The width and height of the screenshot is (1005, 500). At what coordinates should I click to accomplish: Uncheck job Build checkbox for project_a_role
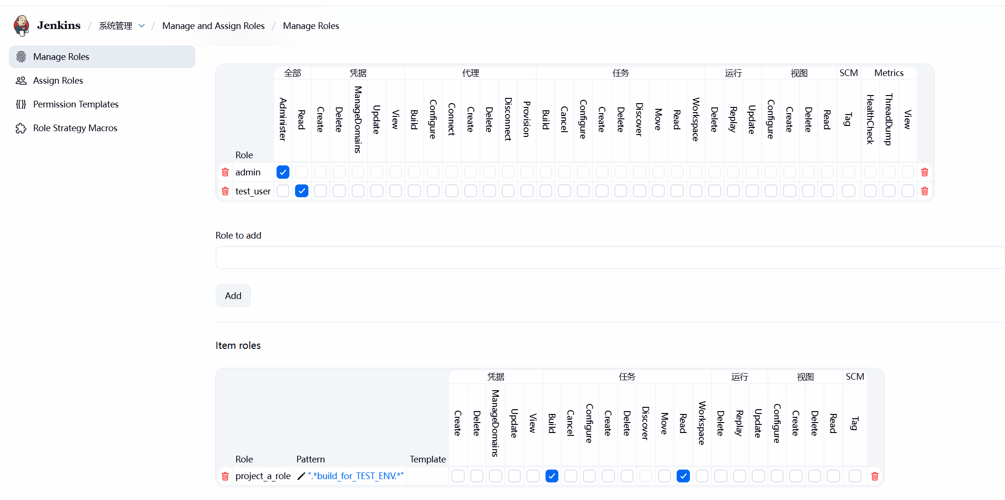pyautogui.click(x=552, y=476)
